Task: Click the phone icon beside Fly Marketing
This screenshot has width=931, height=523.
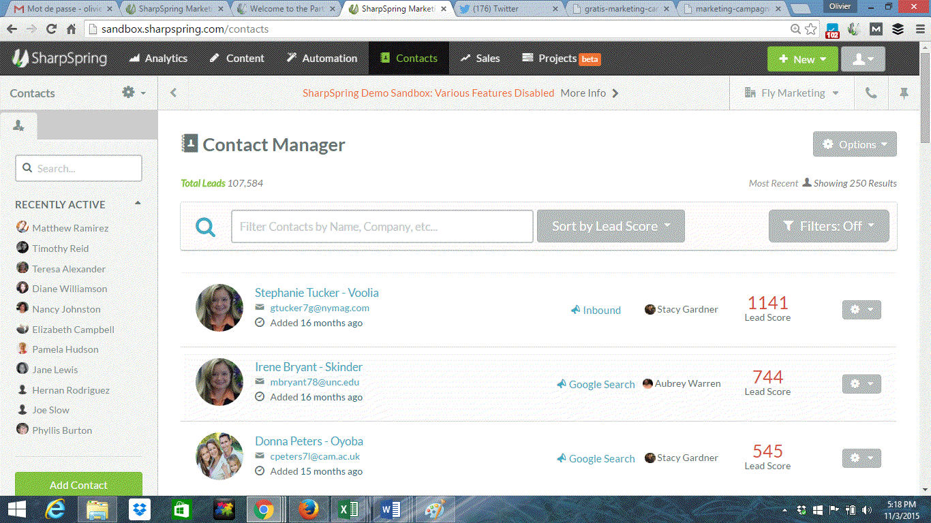Action: pos(871,93)
